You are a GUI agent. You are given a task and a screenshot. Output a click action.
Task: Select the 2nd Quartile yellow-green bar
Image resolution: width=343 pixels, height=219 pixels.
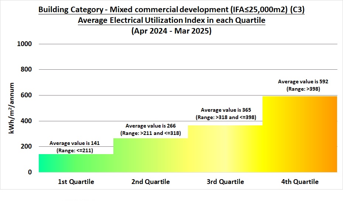point(150,155)
